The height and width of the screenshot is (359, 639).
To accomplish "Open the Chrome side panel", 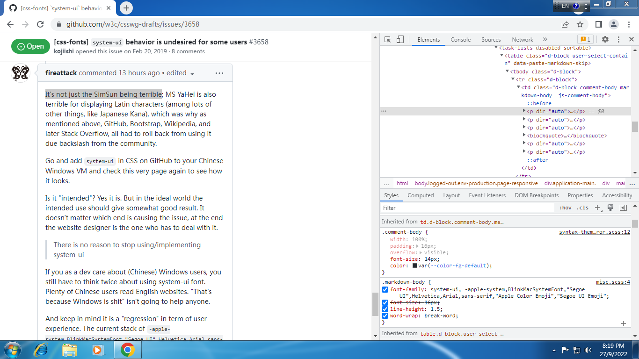I will tap(598, 24).
